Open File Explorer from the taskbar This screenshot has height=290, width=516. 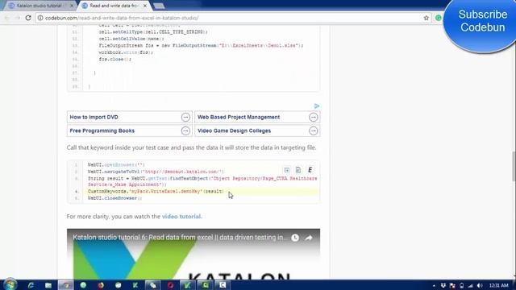pyautogui.click(x=48, y=285)
